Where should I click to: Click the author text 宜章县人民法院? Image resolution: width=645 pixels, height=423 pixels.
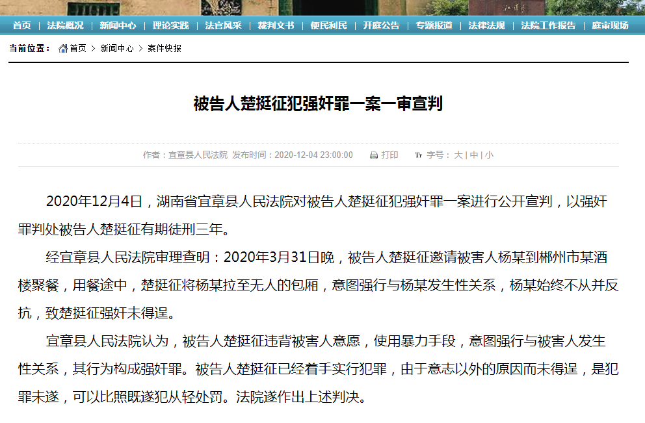198,155
